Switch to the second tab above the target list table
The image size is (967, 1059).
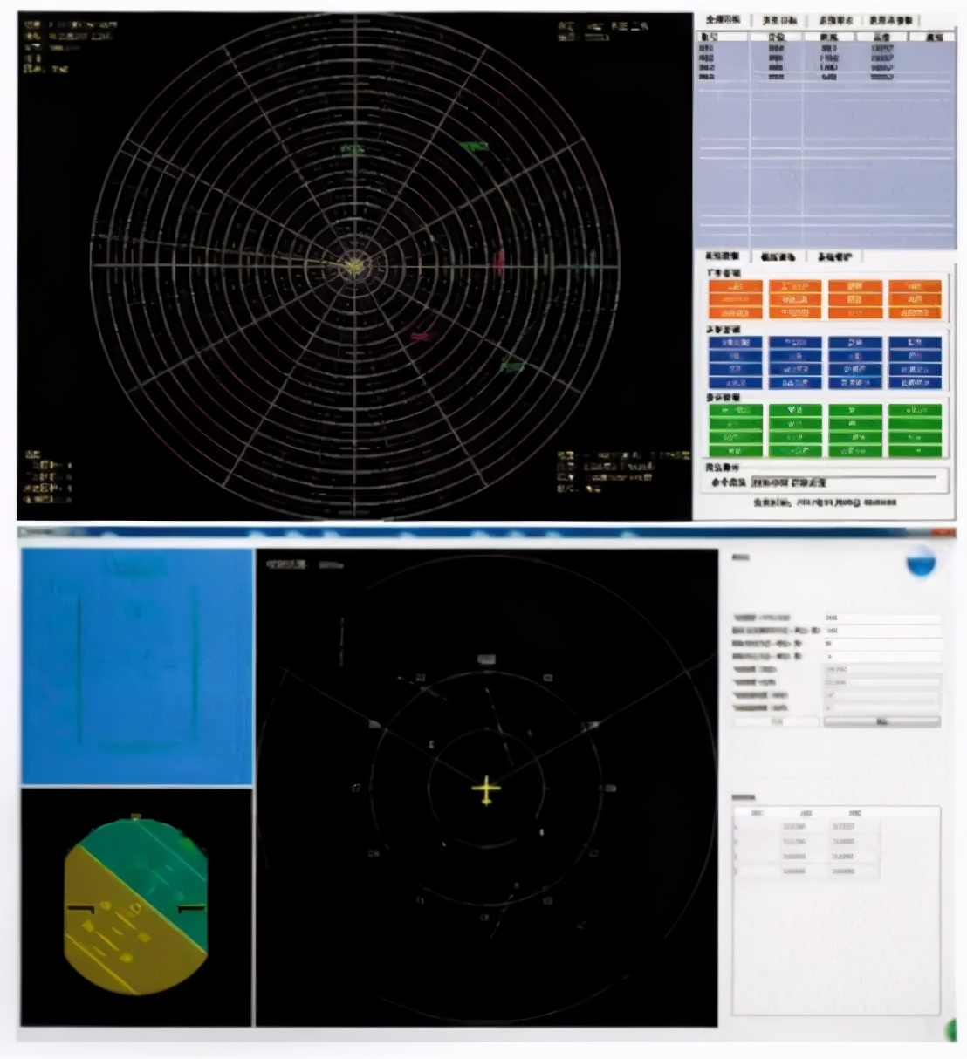pyautogui.click(x=778, y=20)
